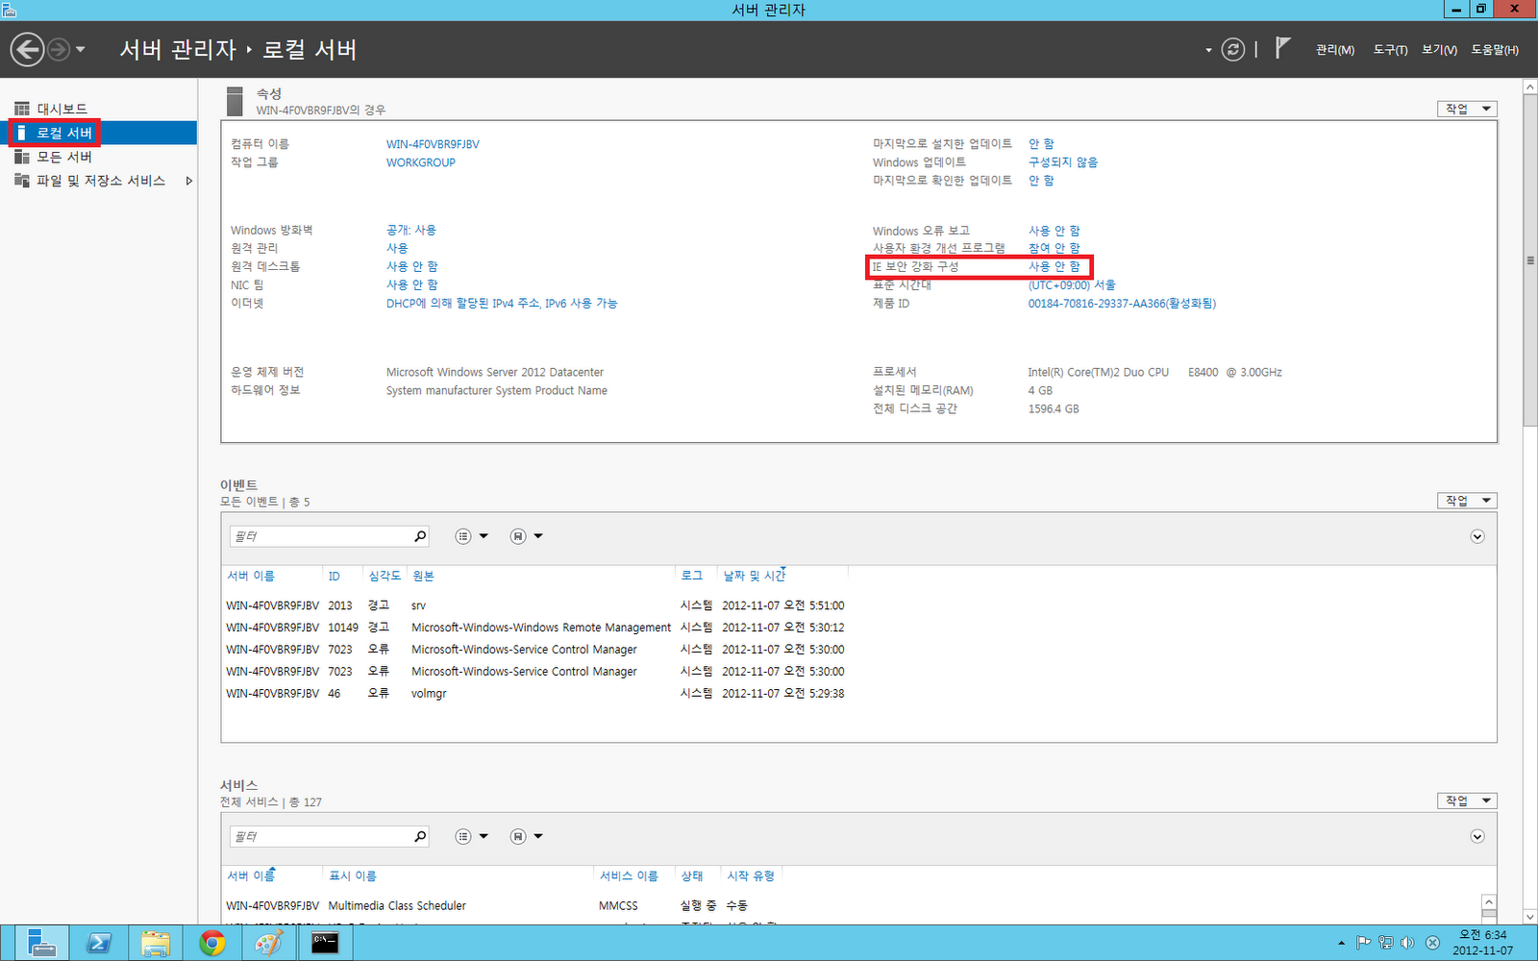Open Server Manager from the taskbar
Viewport: 1538px width, 961px height.
41,943
